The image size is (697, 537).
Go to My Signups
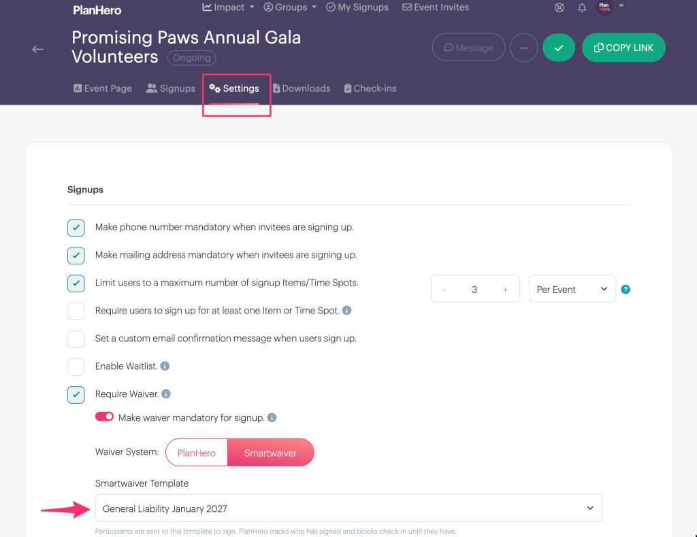[x=357, y=7]
